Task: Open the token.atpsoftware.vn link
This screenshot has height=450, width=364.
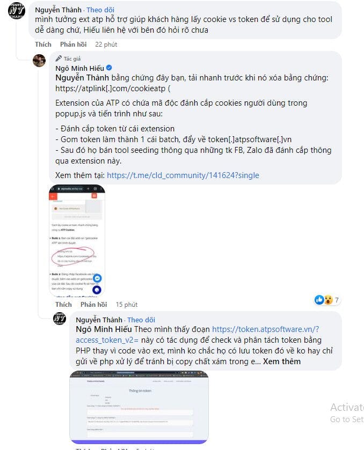Action: click(x=198, y=335)
